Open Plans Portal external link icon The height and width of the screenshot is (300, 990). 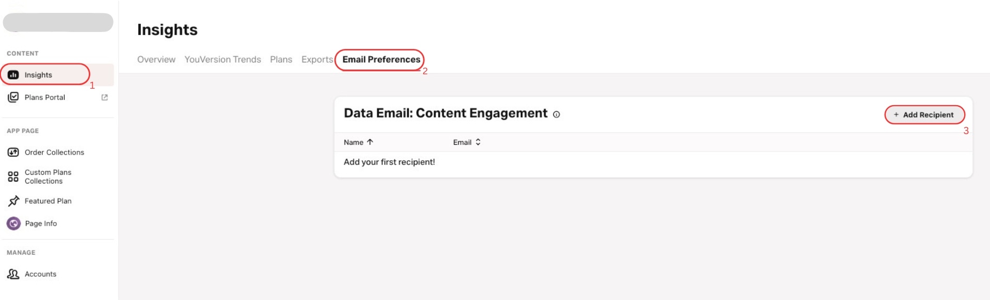point(105,97)
